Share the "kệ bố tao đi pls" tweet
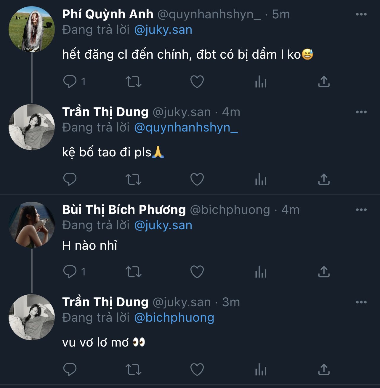 pos(324,179)
